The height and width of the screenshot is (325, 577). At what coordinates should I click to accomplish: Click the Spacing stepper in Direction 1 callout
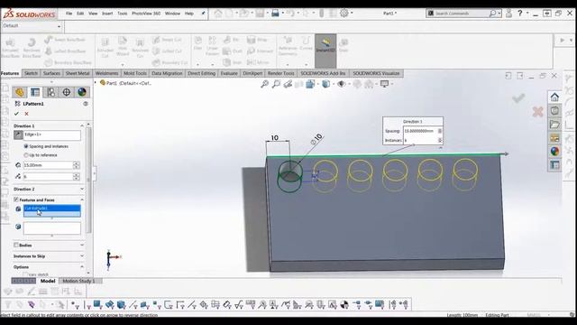click(440, 131)
